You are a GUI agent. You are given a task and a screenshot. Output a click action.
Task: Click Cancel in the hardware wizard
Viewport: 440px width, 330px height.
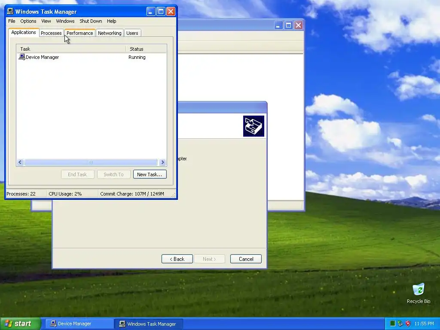[x=246, y=259]
